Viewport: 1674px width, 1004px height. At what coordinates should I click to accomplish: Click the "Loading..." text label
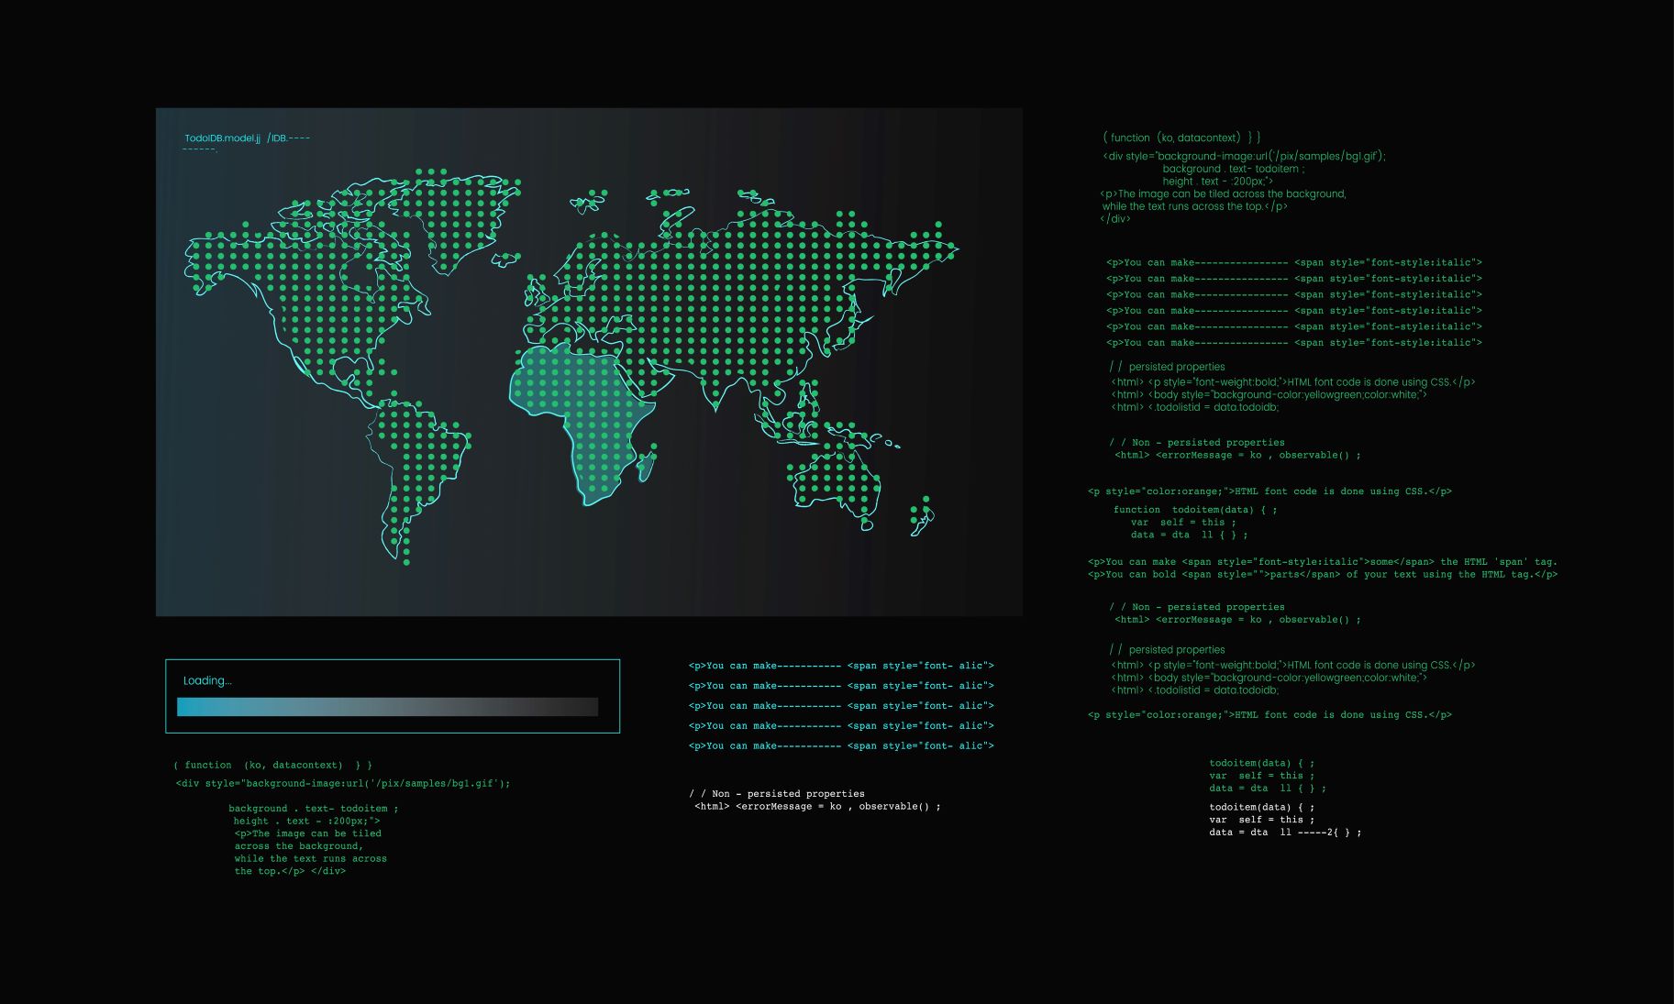(x=207, y=680)
